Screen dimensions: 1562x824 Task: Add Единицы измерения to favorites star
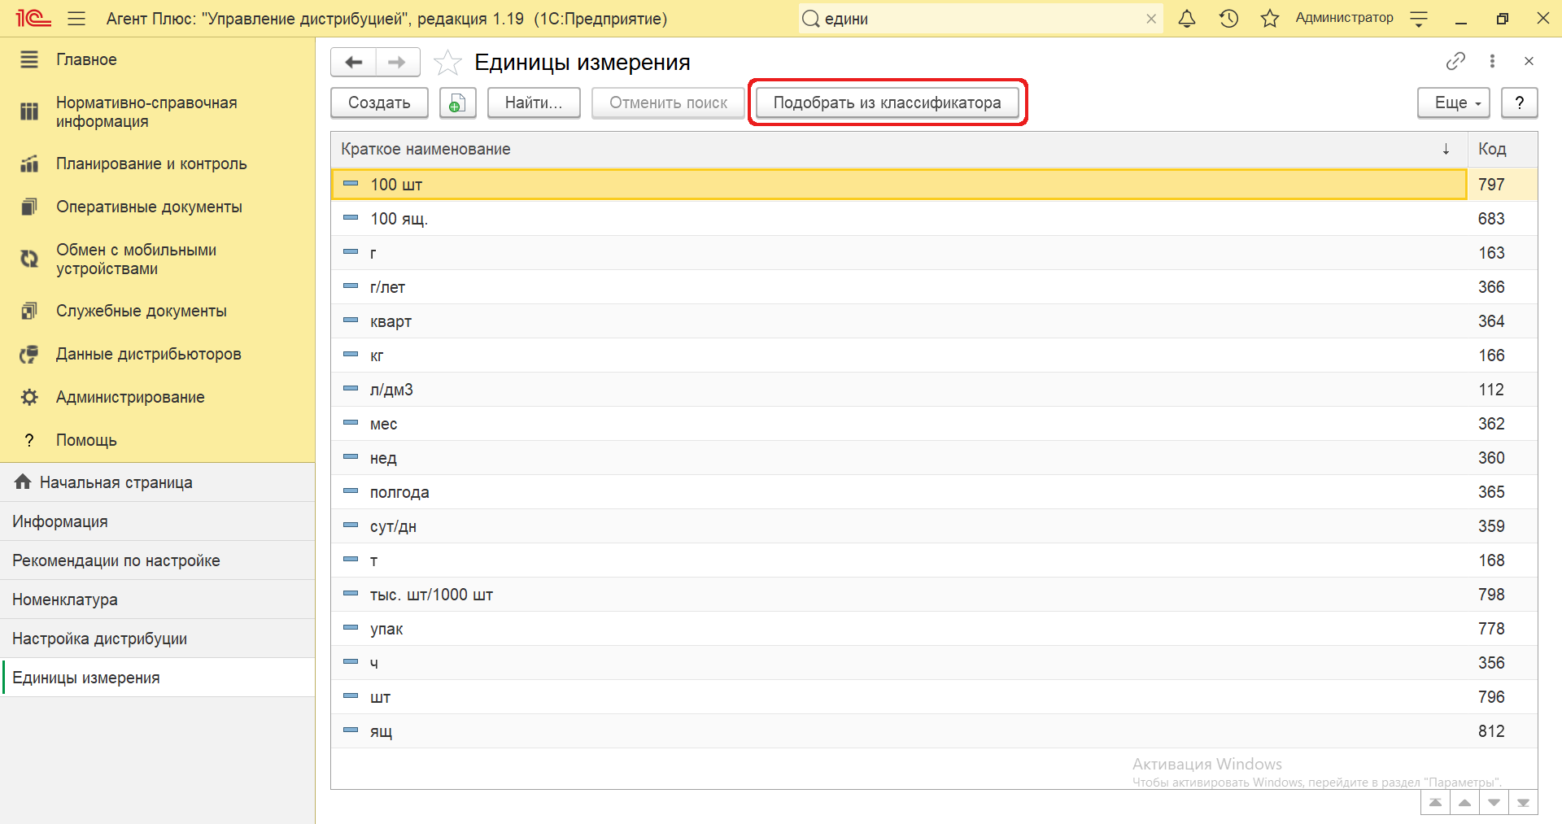coord(447,63)
